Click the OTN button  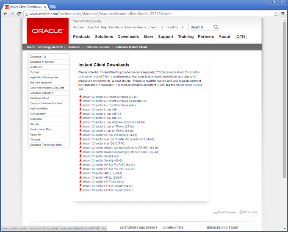pyautogui.click(x=241, y=37)
